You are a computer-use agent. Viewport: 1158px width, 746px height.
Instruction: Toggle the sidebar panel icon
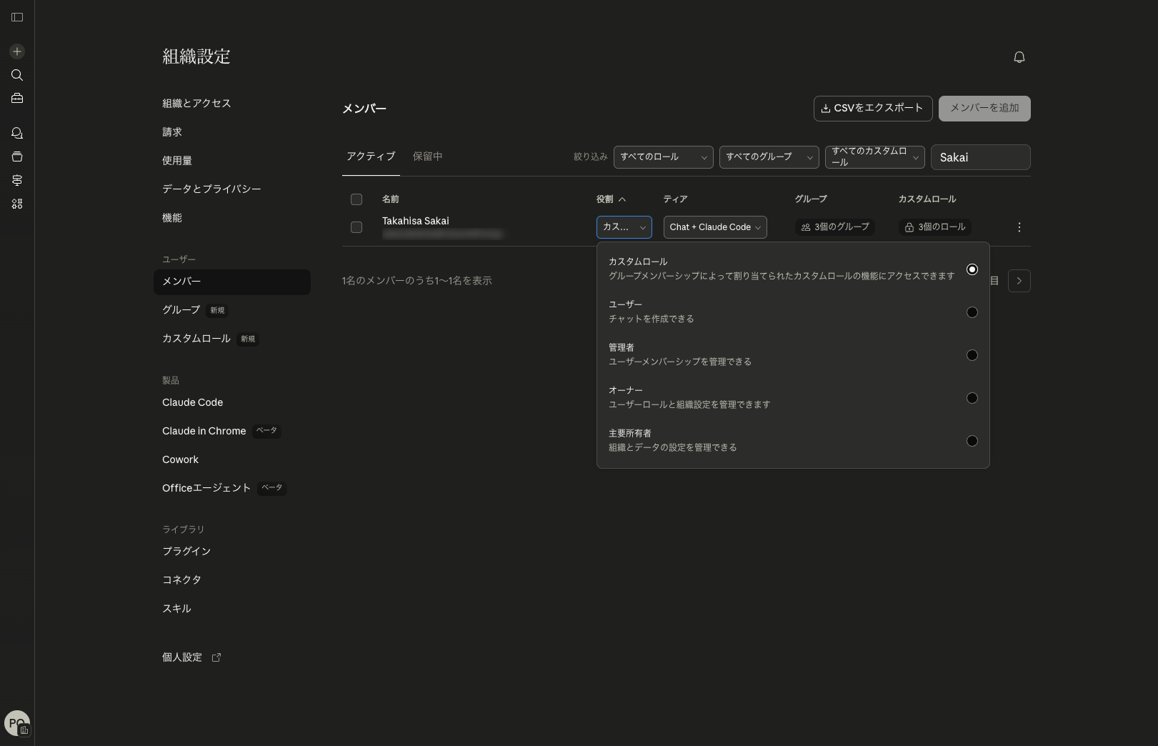pos(17,17)
